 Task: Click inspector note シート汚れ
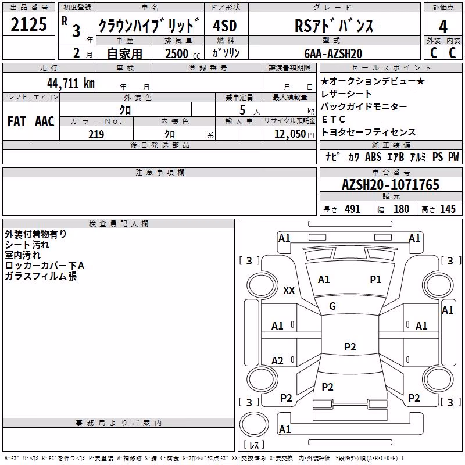27,245
